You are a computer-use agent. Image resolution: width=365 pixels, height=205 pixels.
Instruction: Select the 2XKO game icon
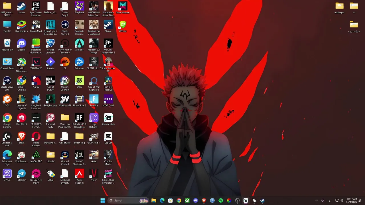[x=79, y=82]
